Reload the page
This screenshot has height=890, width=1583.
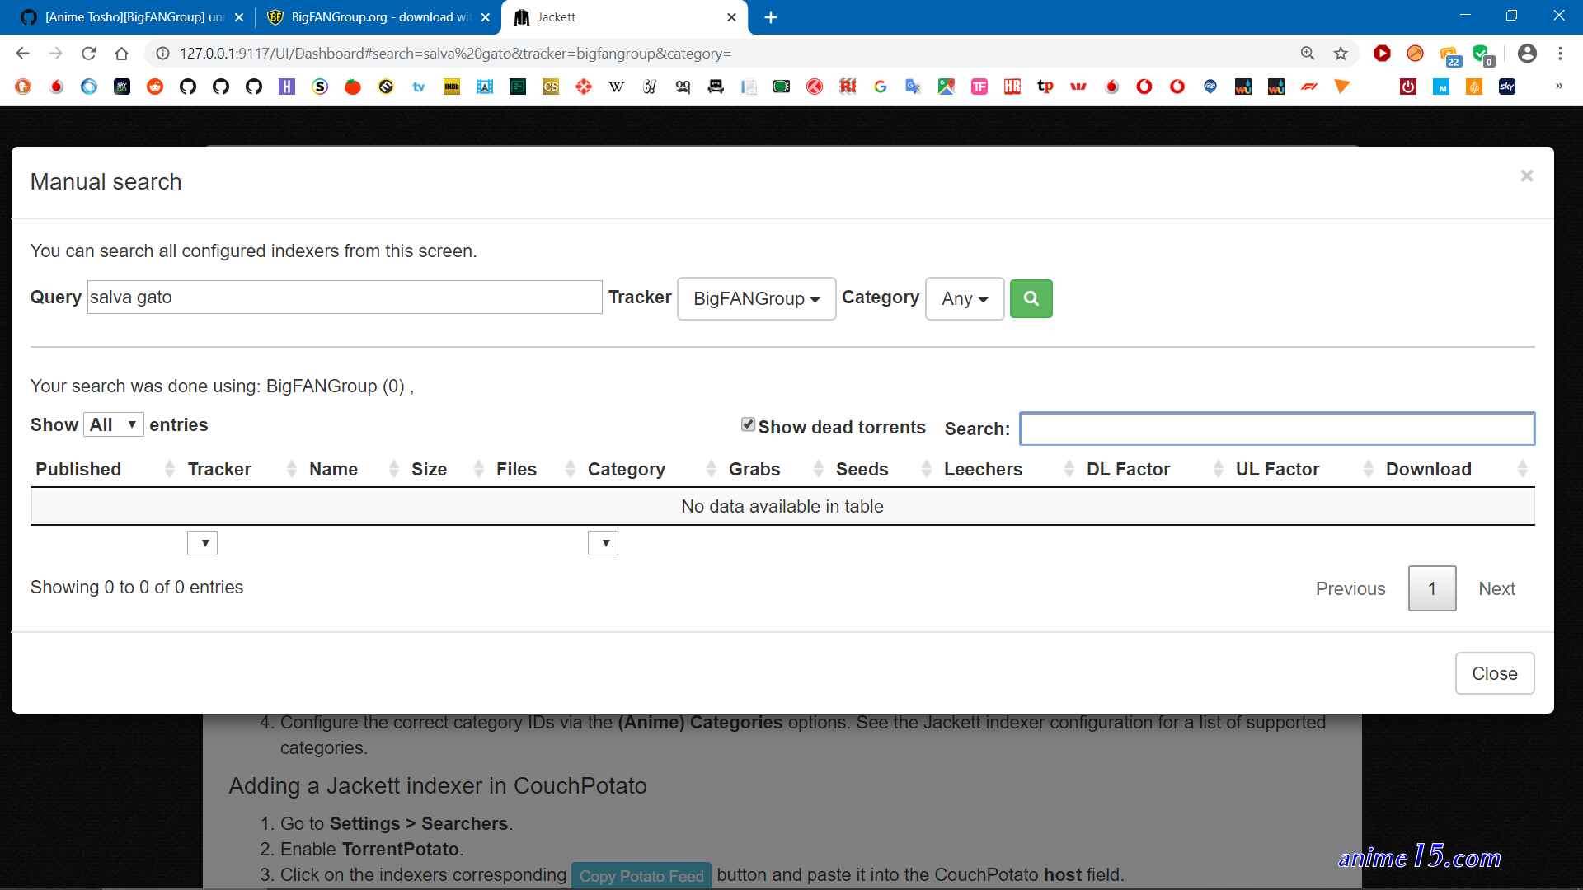(x=89, y=54)
